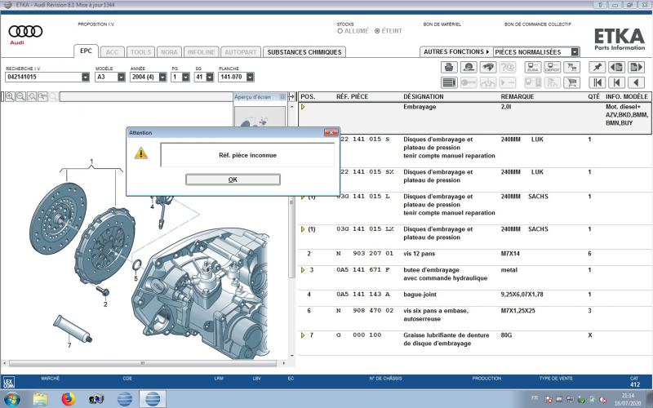Expand the Embrayage header row triangle
The height and width of the screenshot is (408, 653).
point(303,107)
